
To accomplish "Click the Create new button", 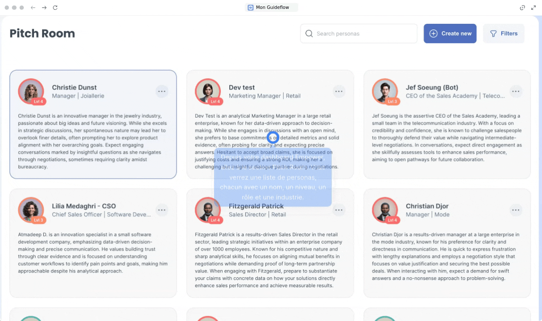I will 450,34.
